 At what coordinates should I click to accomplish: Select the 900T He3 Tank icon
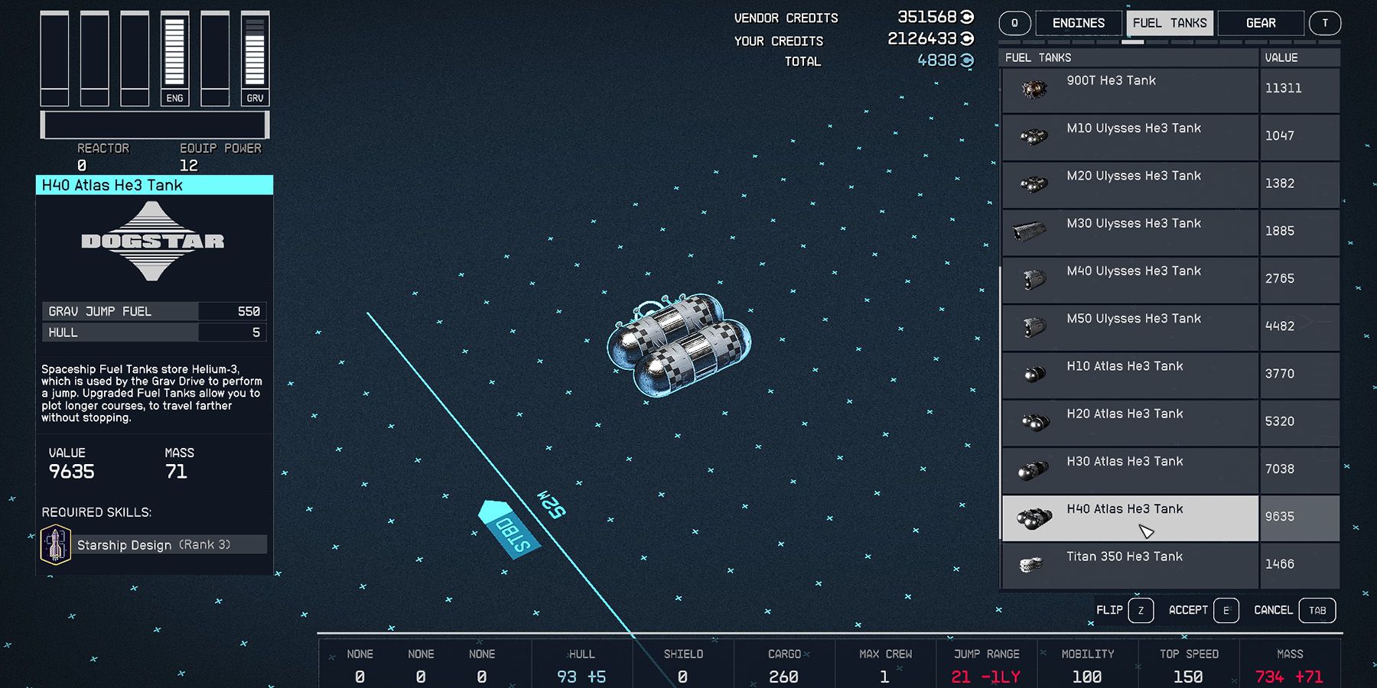coord(1034,90)
